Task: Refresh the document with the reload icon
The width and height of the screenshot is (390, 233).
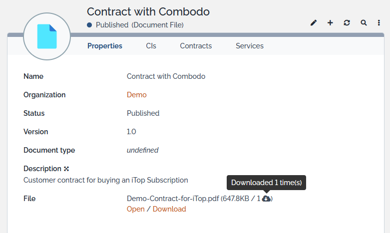Action: pyautogui.click(x=347, y=23)
